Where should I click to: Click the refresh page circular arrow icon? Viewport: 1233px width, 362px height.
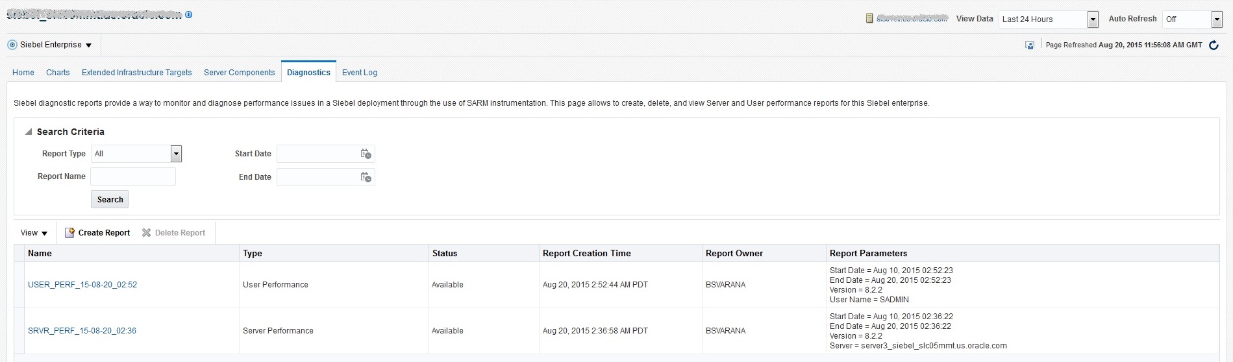(1214, 45)
